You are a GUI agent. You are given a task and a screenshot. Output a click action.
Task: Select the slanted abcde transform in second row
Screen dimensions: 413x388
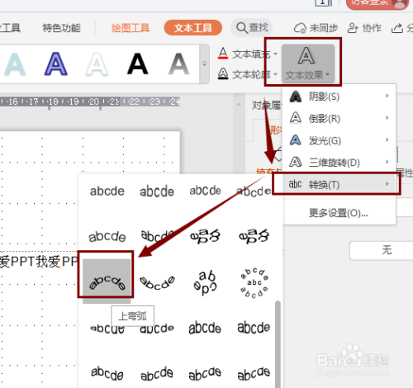157,236
